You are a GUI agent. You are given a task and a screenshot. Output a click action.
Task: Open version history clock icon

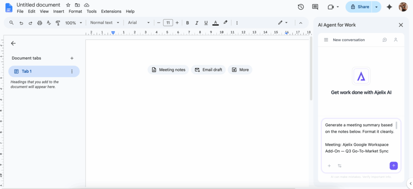tap(301, 7)
